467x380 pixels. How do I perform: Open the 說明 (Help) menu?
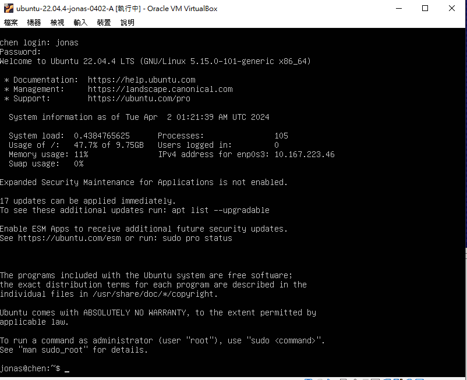pyautogui.click(x=127, y=22)
